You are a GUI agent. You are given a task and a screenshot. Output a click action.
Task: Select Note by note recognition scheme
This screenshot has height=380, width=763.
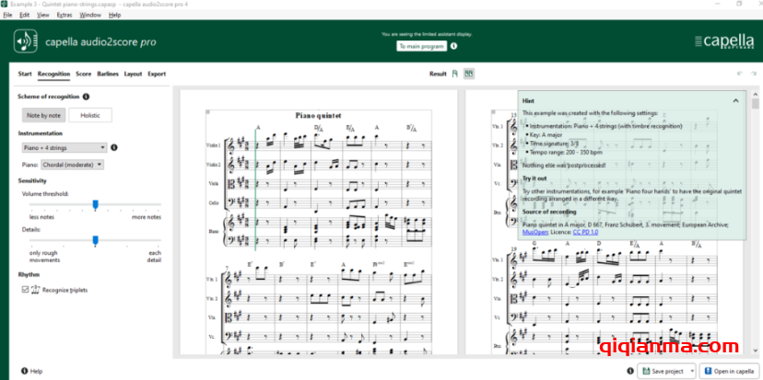coord(44,115)
